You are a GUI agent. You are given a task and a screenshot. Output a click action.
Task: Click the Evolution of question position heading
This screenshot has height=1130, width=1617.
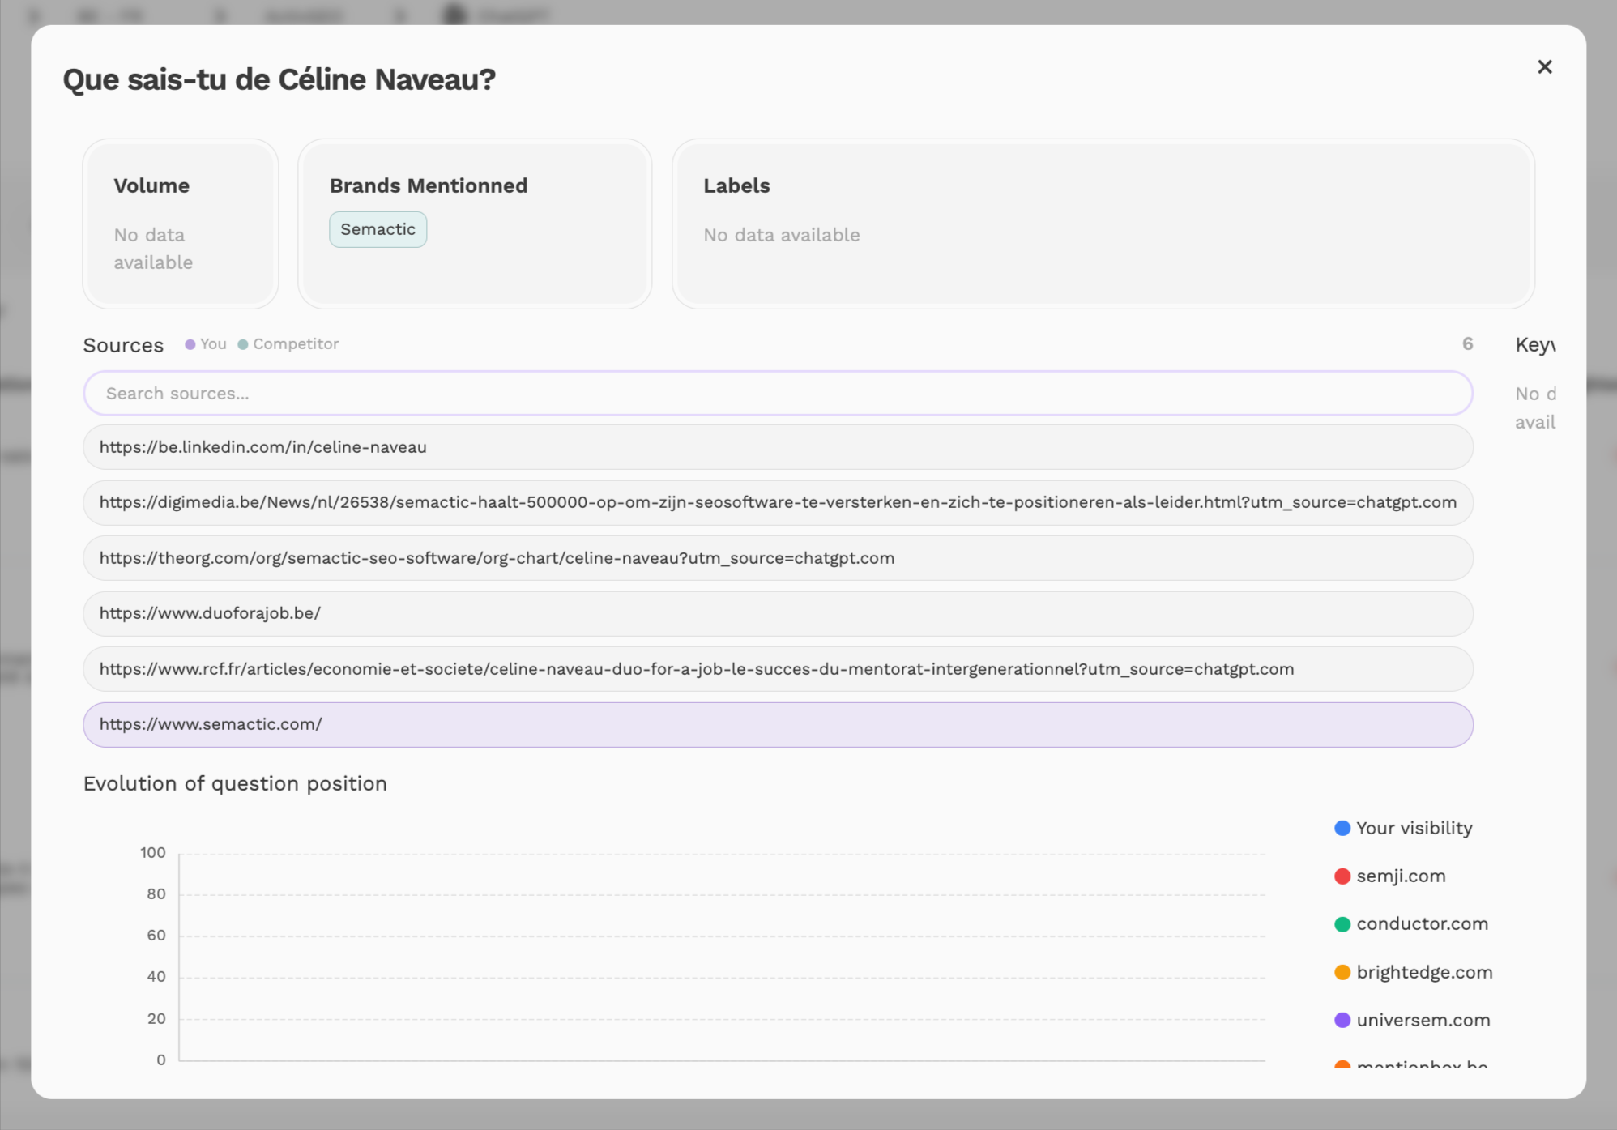pos(235,783)
